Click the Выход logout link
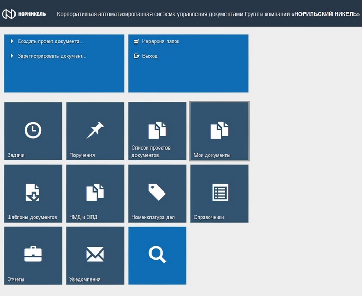 coord(149,56)
